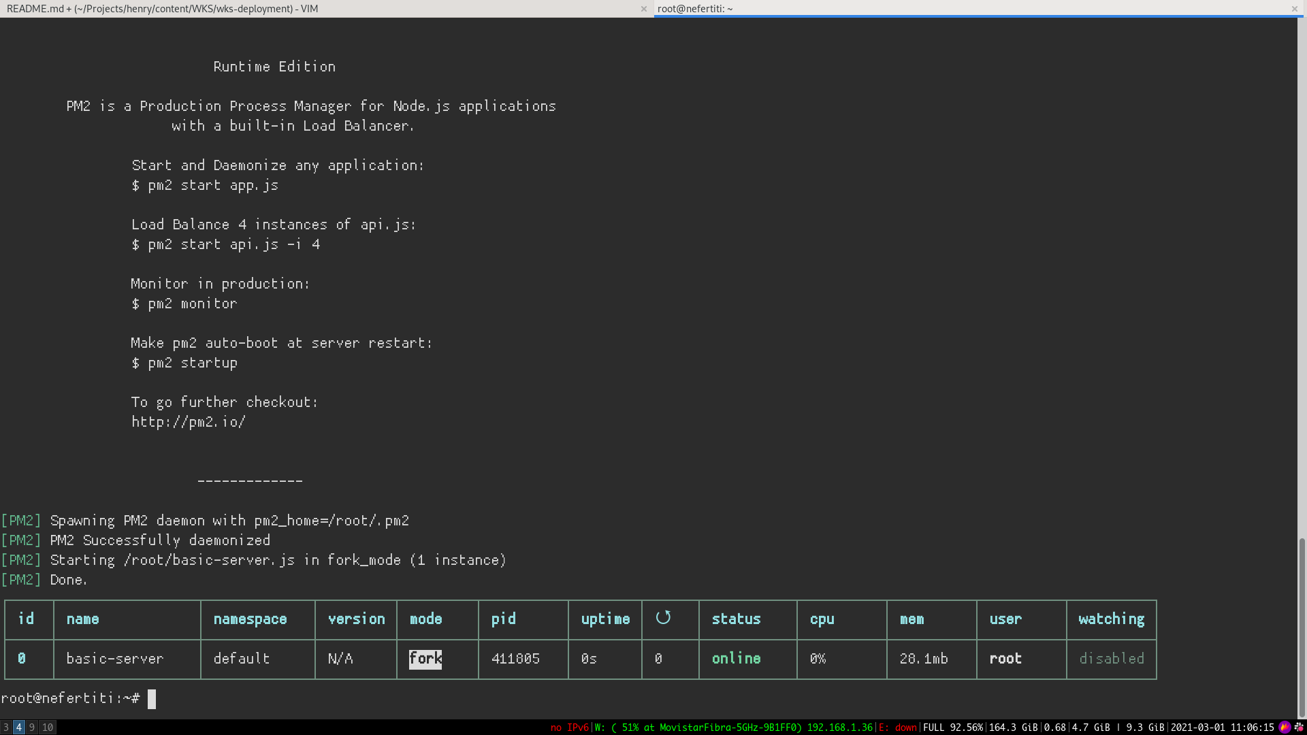Click the basic-server process name

click(x=115, y=659)
